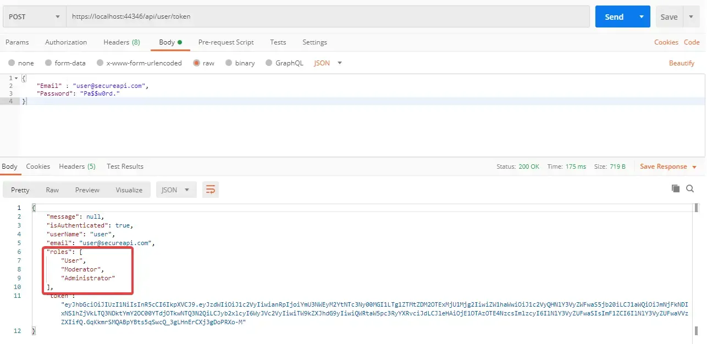Open search within the response body
Viewport: 707px width, 344px height.
690,187
